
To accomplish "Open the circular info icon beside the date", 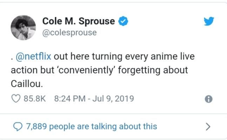I will click(209, 99).
